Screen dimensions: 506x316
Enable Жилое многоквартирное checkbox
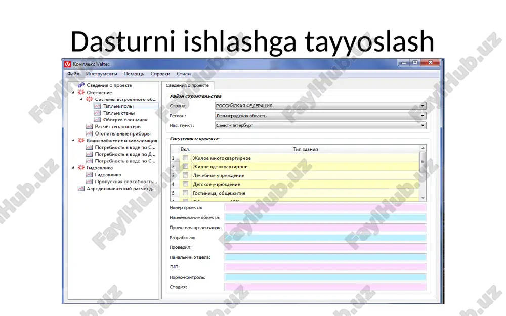click(185, 158)
